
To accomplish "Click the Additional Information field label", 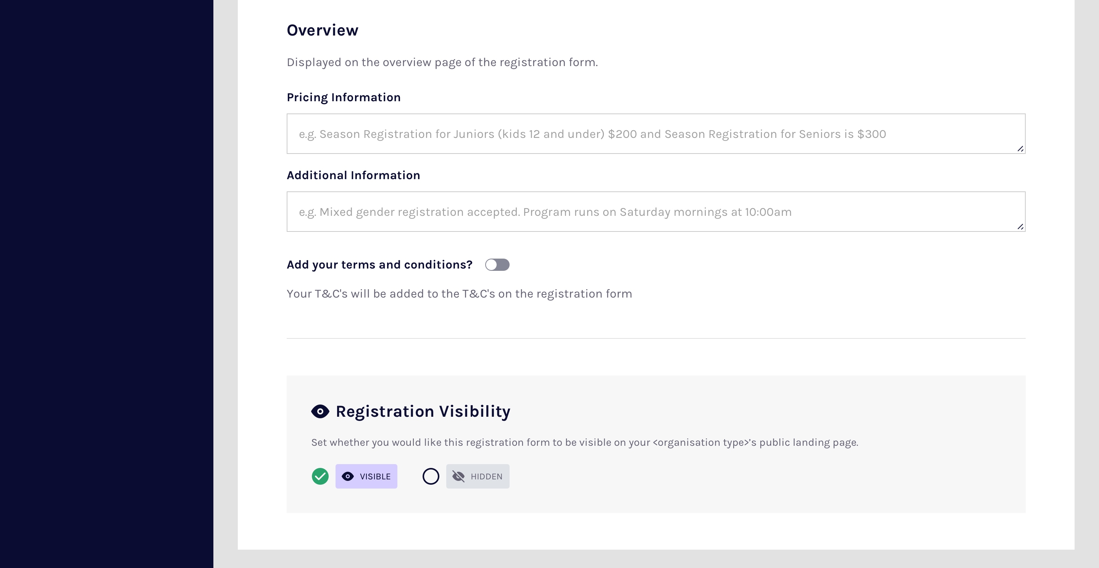I will pyautogui.click(x=353, y=175).
